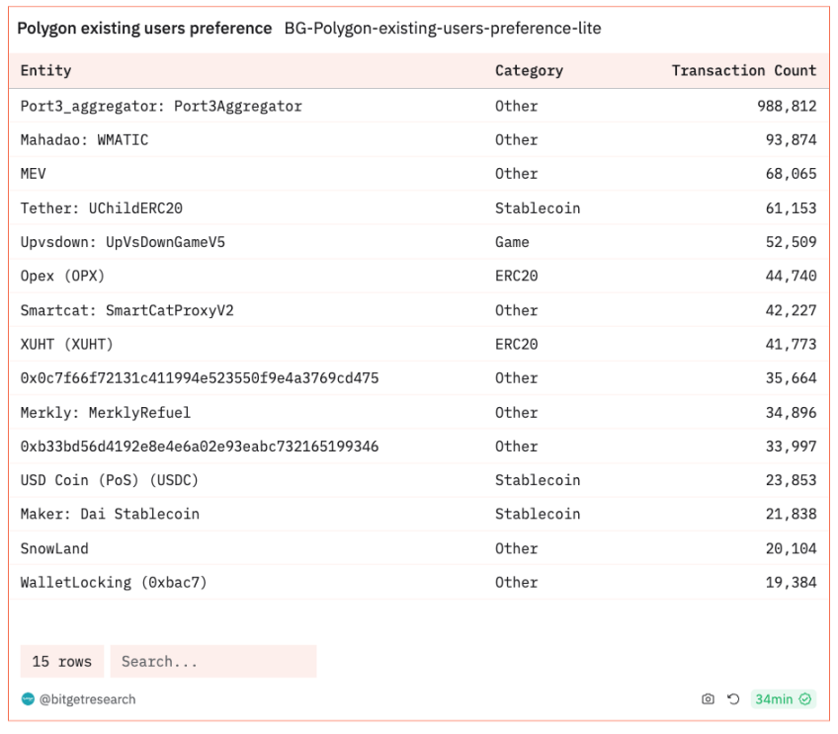This screenshot has height=734, width=838.
Task: Open the @bitgetresearch profile link
Action: [87, 699]
